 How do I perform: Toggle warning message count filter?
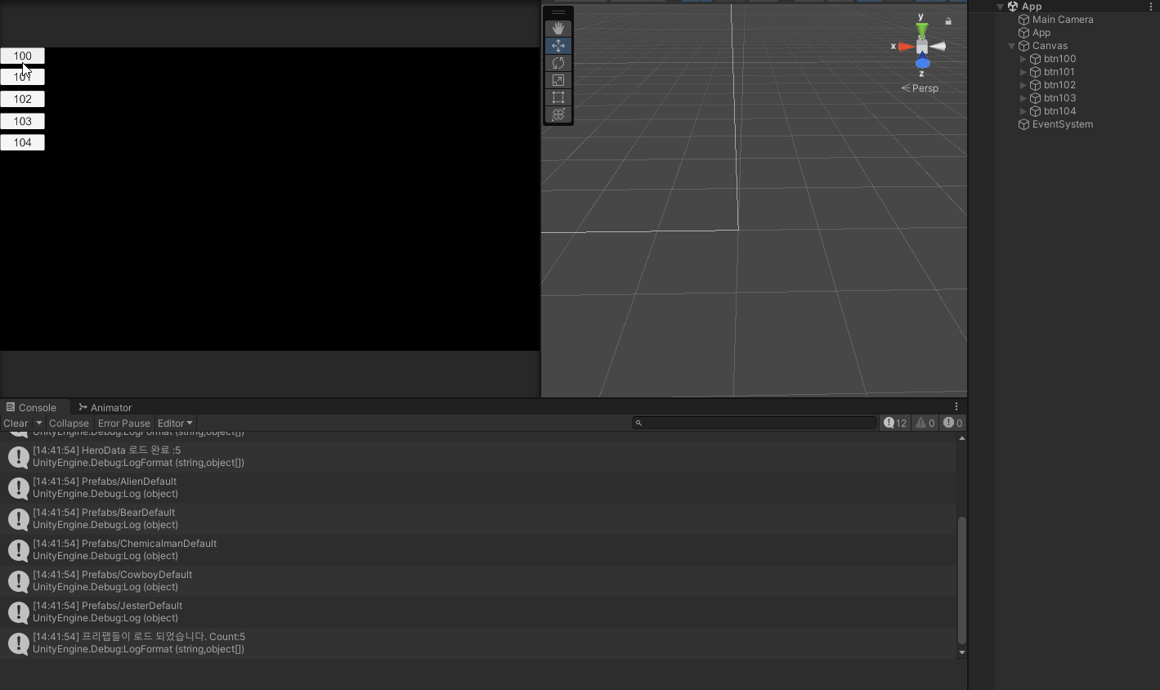click(x=925, y=423)
